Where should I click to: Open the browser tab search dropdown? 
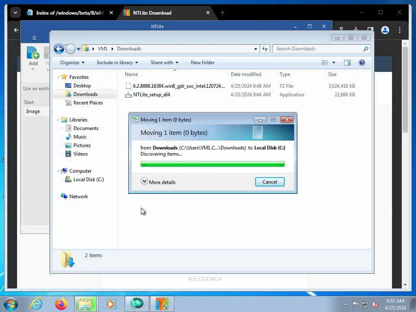15,13
